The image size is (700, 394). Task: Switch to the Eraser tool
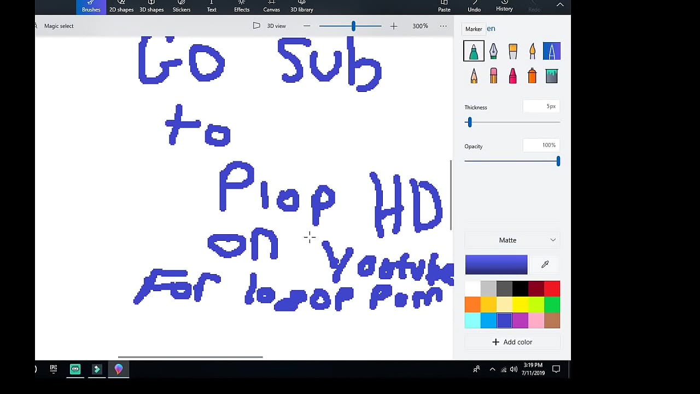pyautogui.click(x=493, y=76)
